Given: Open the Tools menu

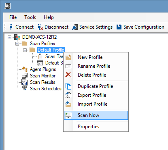Looking at the screenshot, I should (30, 17).
